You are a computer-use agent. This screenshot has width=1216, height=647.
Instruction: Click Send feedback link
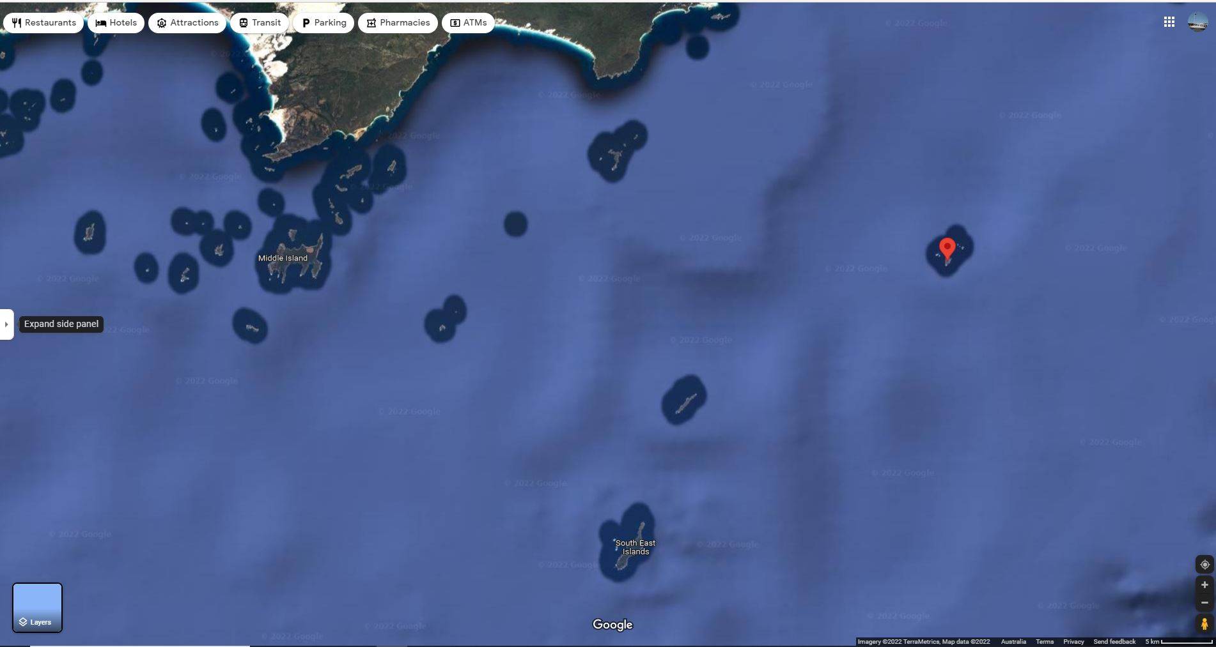click(1114, 642)
